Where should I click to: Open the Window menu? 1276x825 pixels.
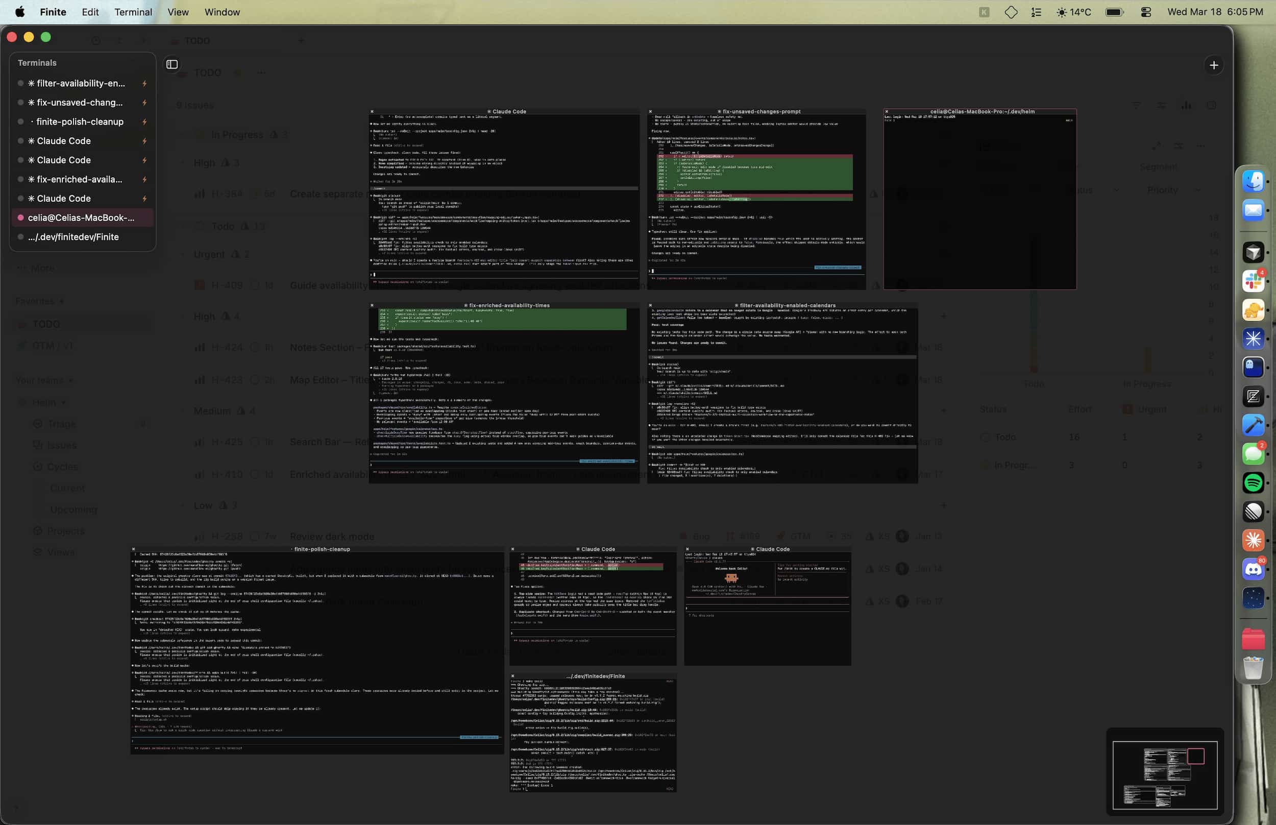click(222, 12)
